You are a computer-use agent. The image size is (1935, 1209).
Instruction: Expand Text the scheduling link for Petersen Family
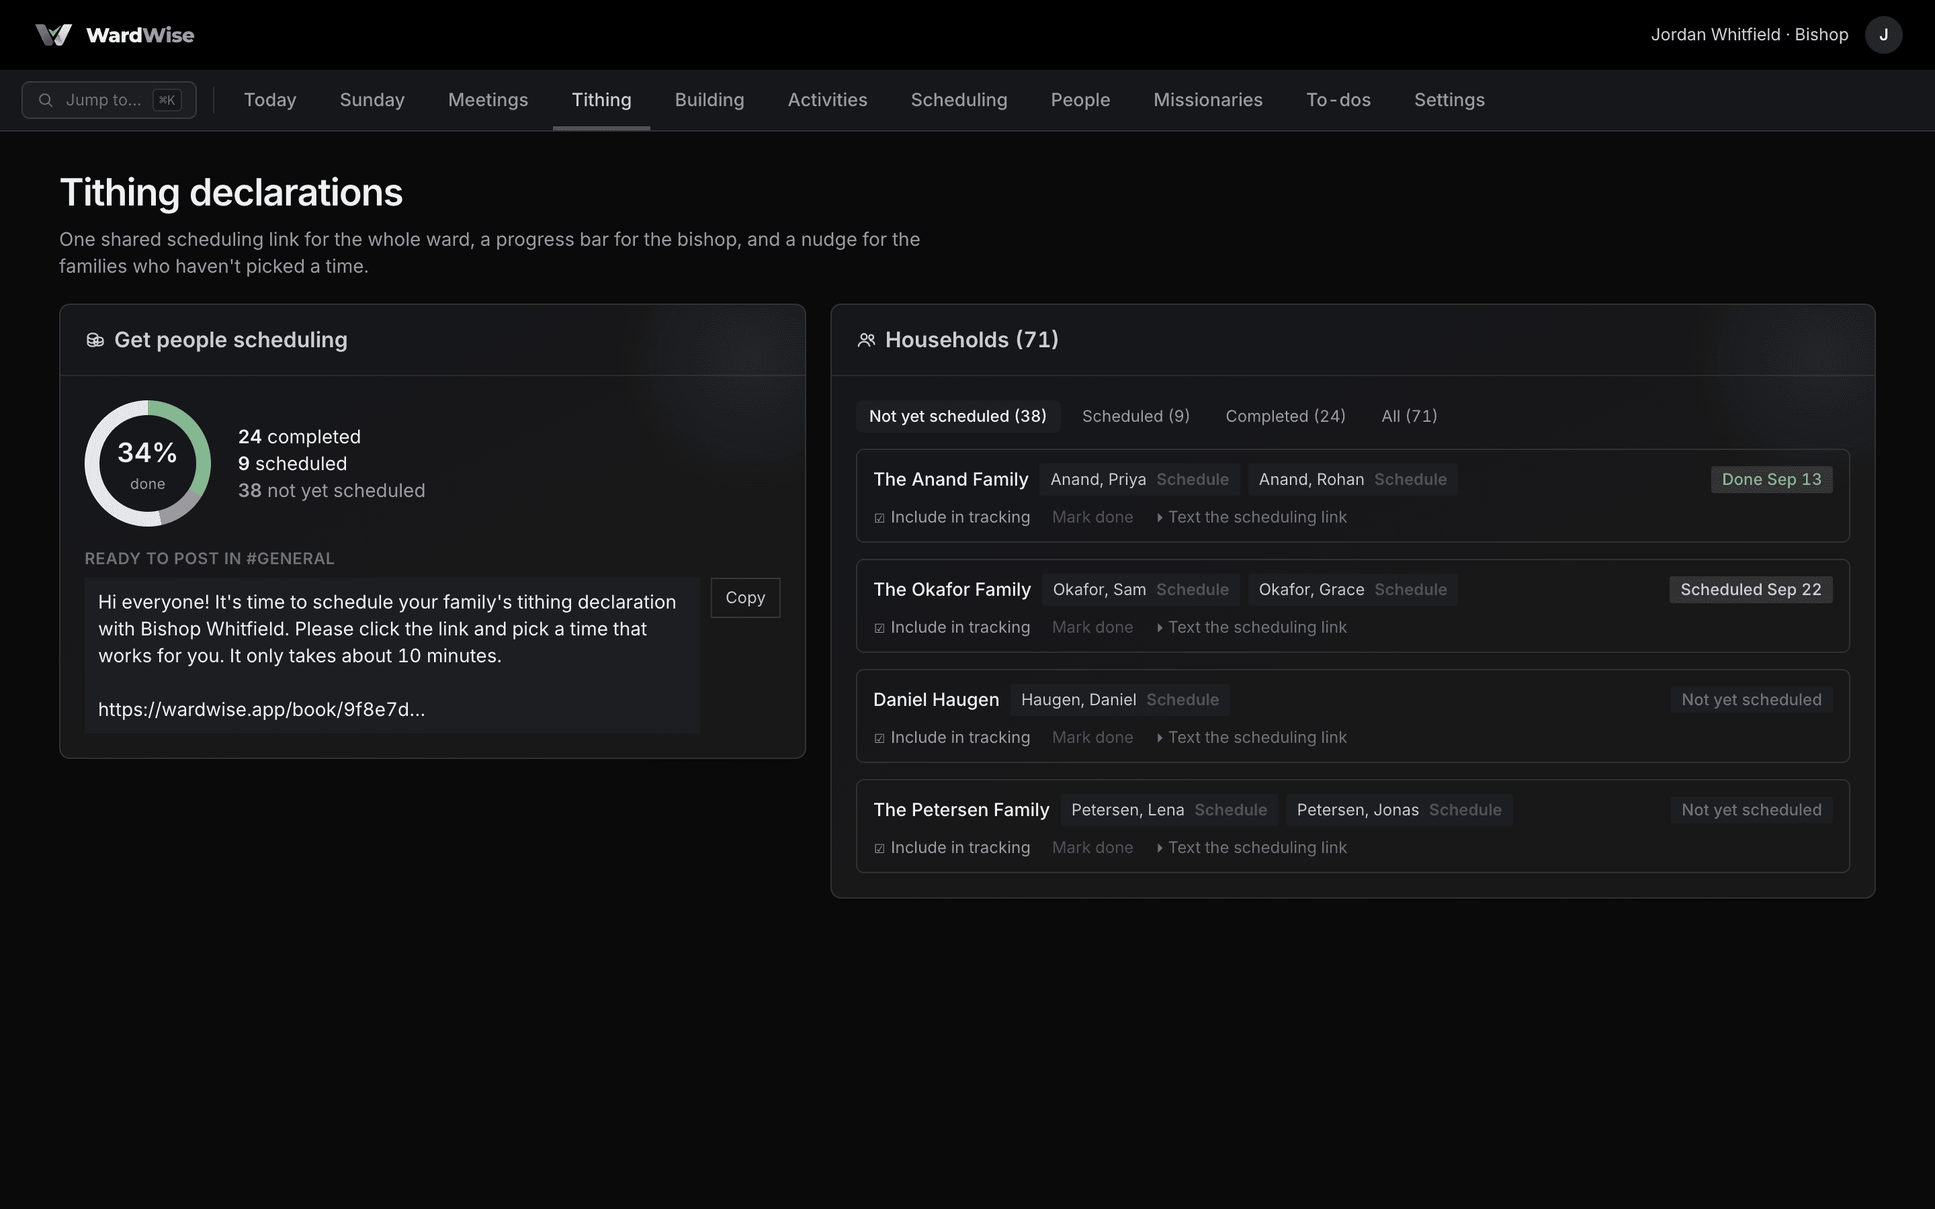coord(1251,848)
